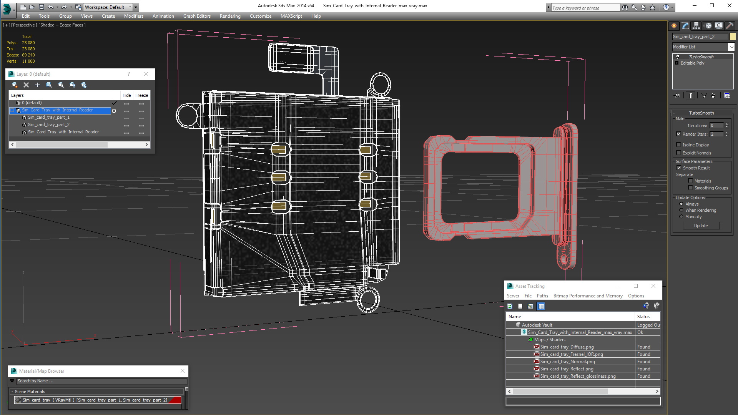Click the Search binoculars icon in title bar

tap(625, 7)
